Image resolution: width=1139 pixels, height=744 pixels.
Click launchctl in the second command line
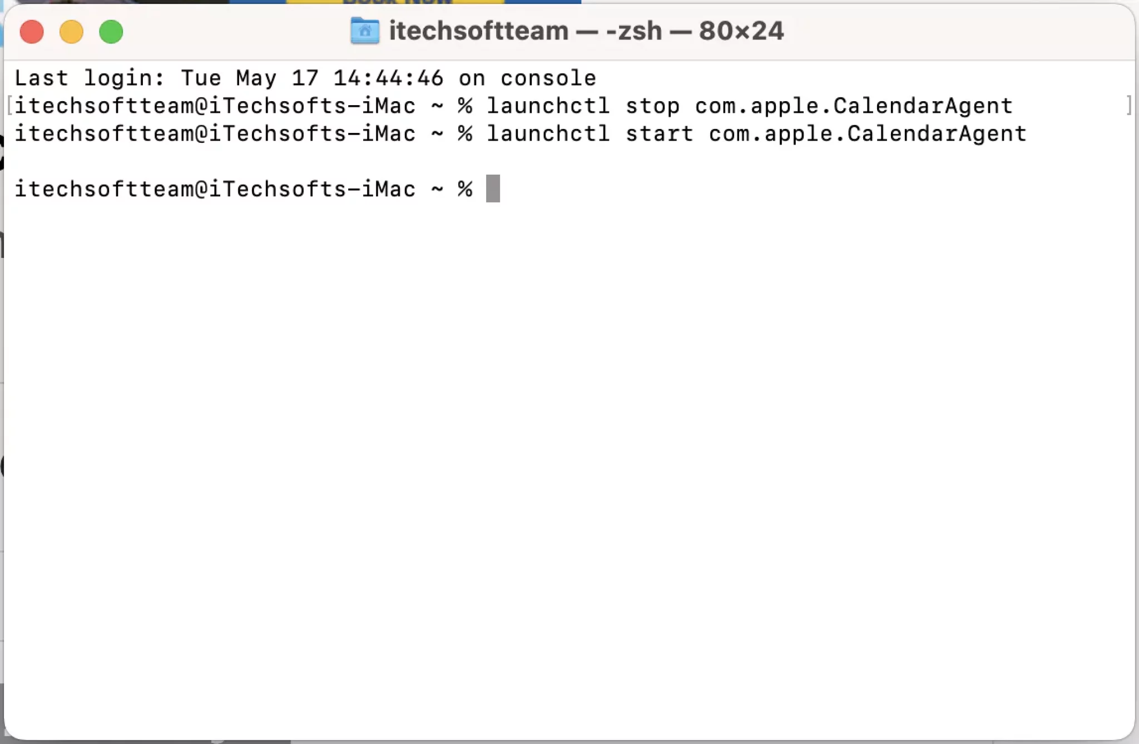pos(548,133)
